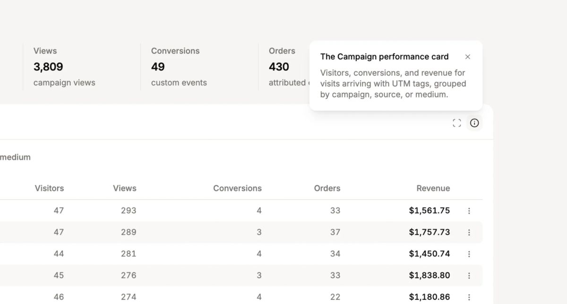
Task: Click the visitors cell showing 44
Action: 59,254
